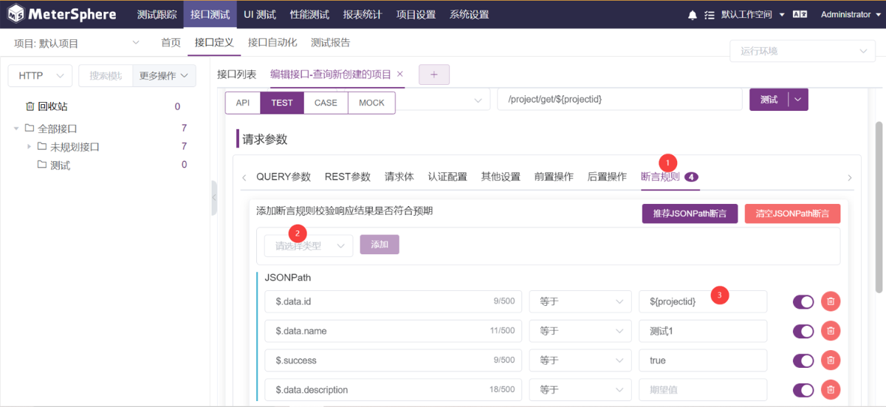This screenshot has height=407, width=886.
Task: Click the 清空JSONPath断言 button
Action: pyautogui.click(x=792, y=213)
